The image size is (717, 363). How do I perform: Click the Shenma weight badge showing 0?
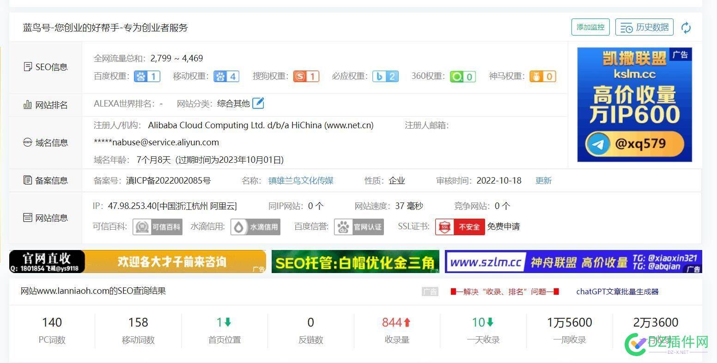point(543,76)
